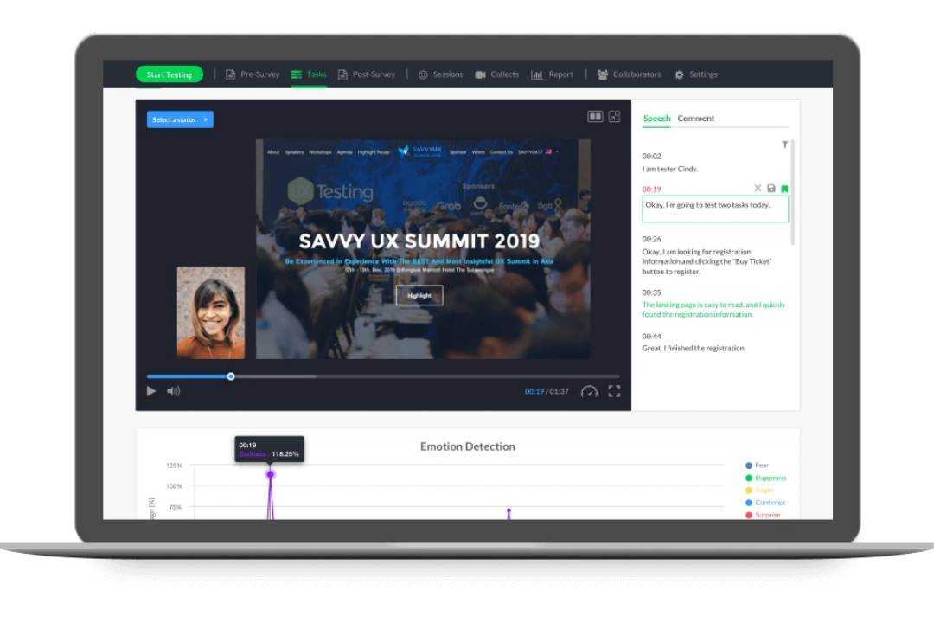Toggle the Fear legend series
The height and width of the screenshot is (623, 934).
click(757, 466)
